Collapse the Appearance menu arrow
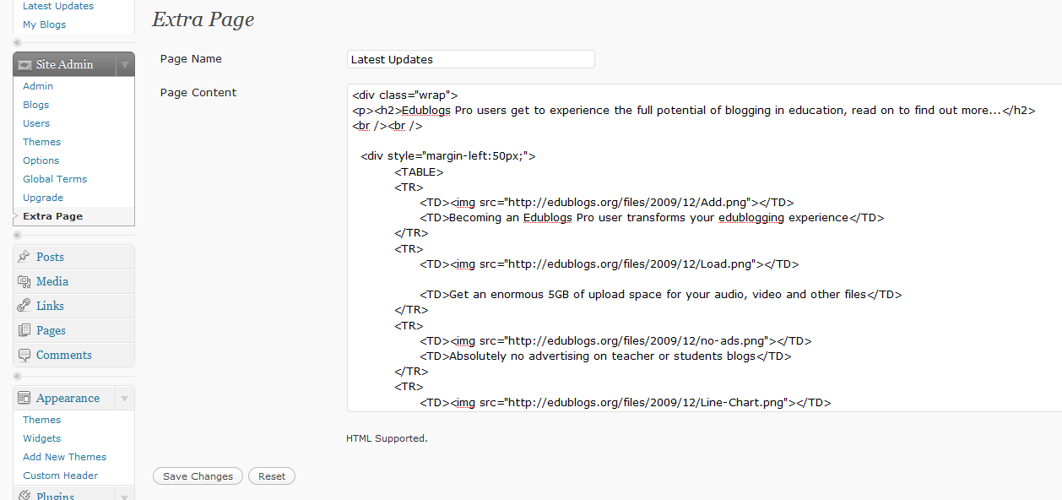The width and height of the screenshot is (1062, 500). pyautogui.click(x=124, y=398)
